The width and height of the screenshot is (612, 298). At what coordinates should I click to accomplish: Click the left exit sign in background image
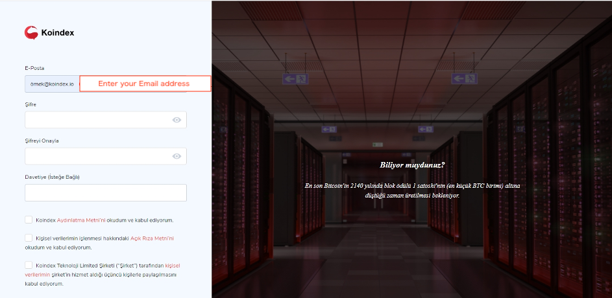tap(295, 78)
